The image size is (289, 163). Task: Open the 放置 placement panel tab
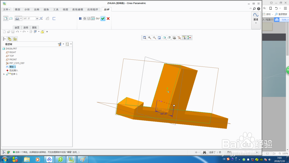coord(17,28)
